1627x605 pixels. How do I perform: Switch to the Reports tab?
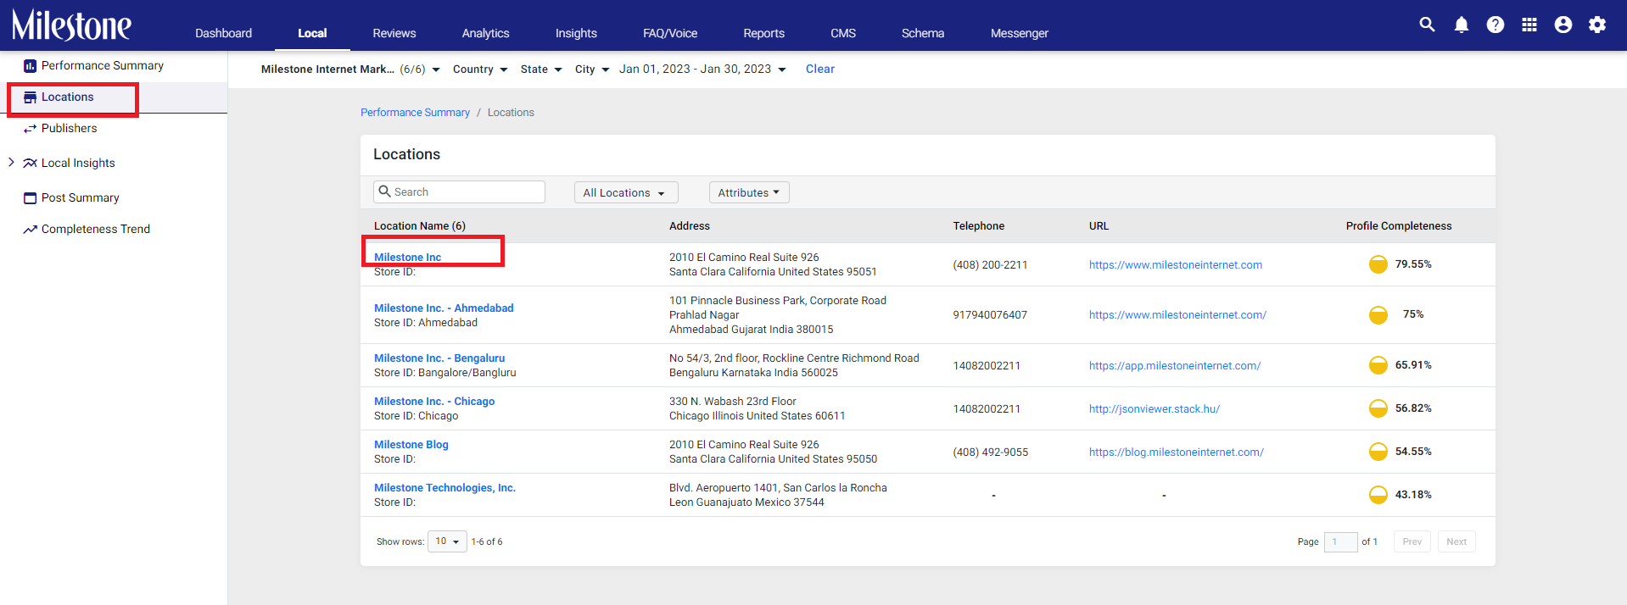click(764, 33)
